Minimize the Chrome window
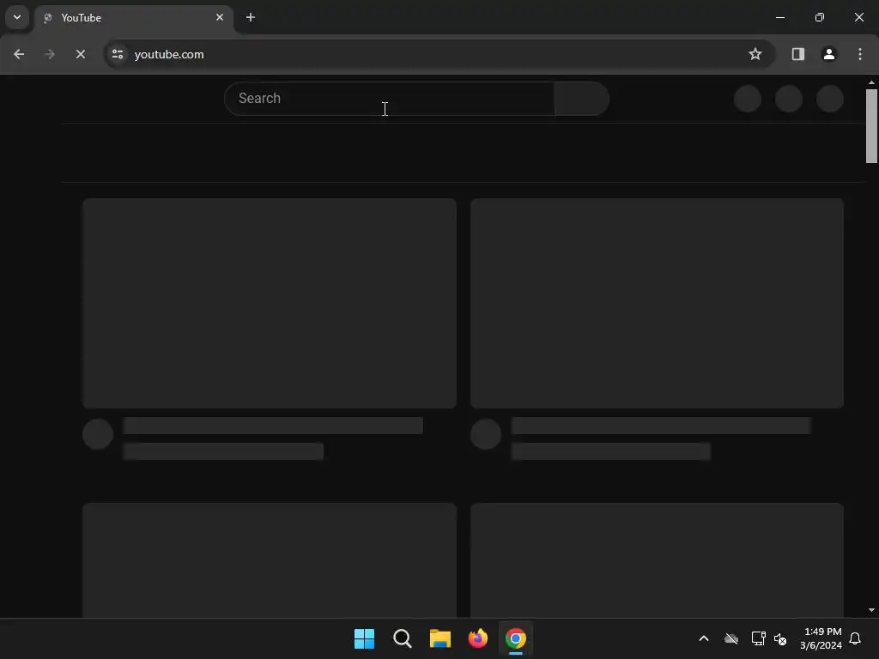This screenshot has width=879, height=659. coord(779,17)
